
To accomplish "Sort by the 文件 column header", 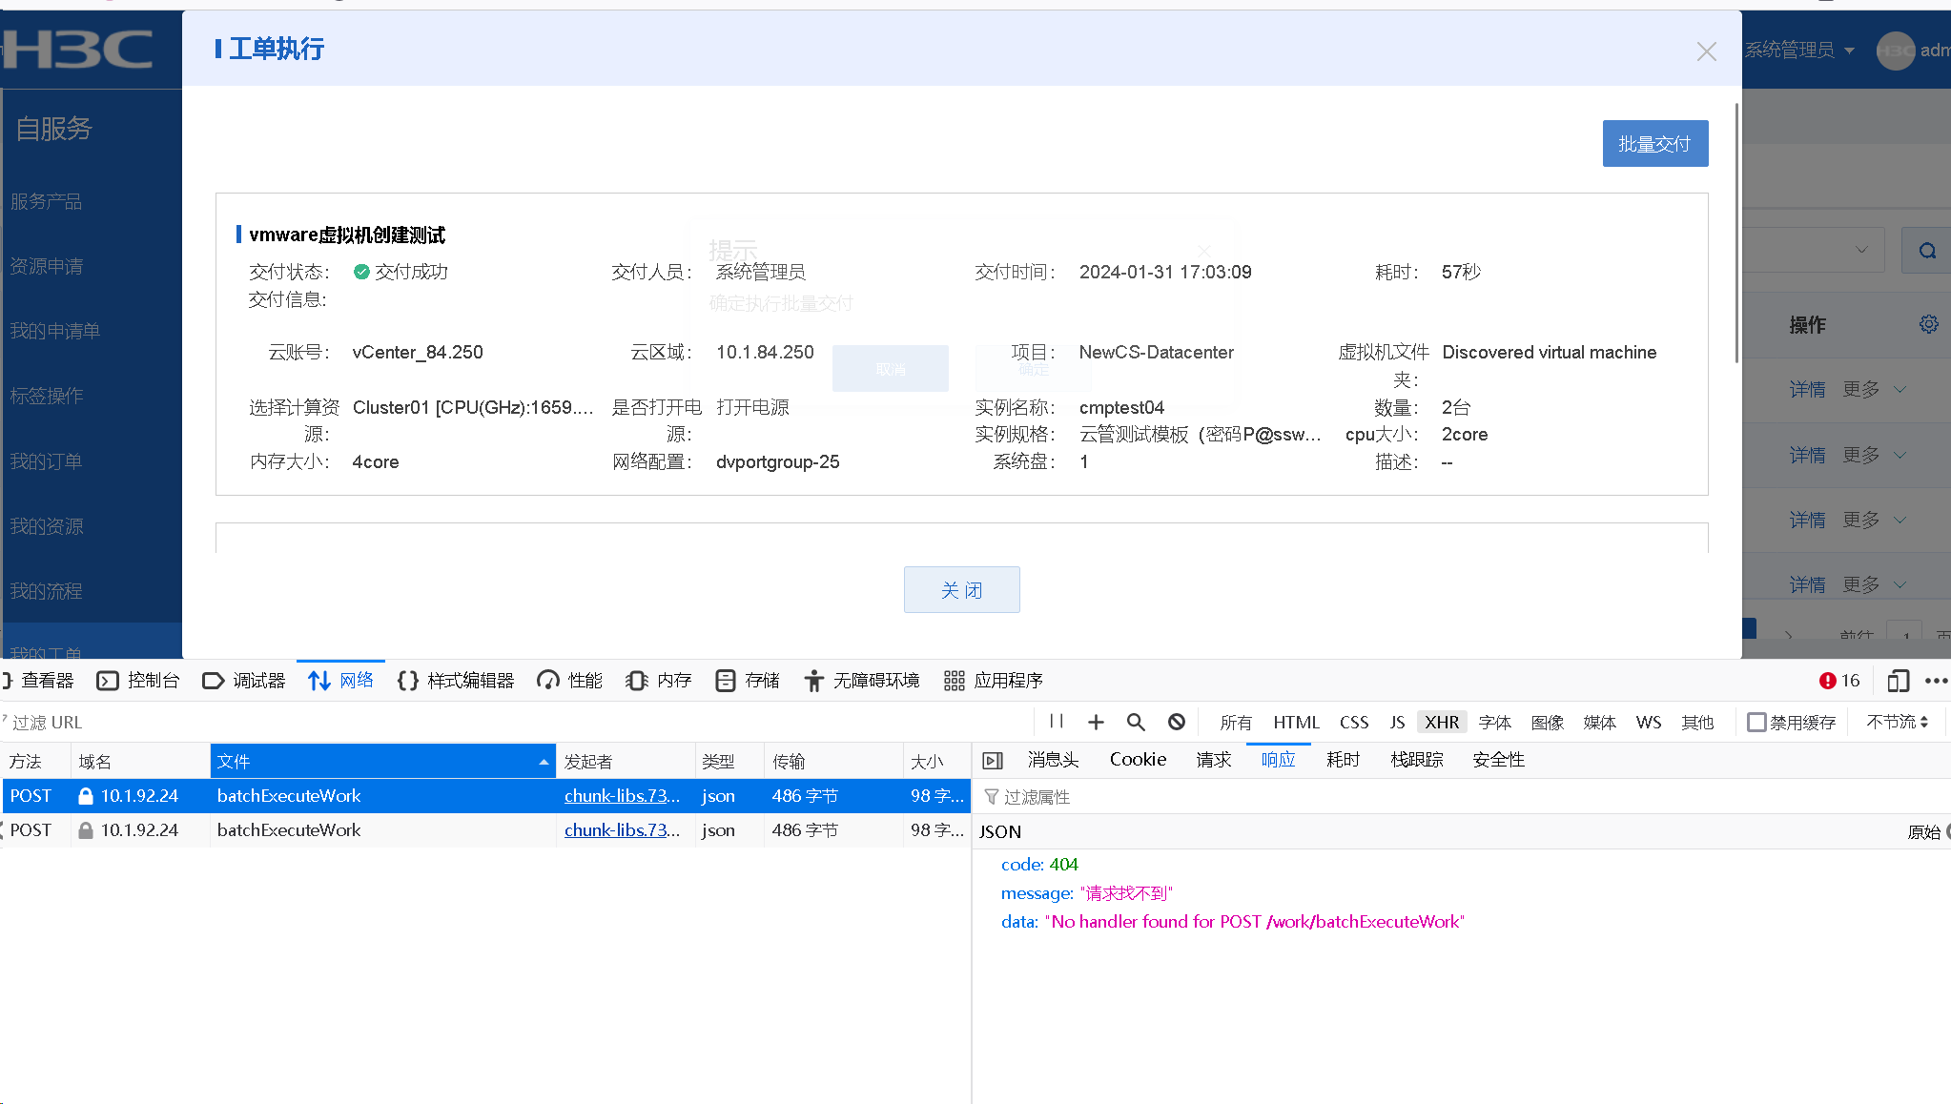I will (382, 762).
